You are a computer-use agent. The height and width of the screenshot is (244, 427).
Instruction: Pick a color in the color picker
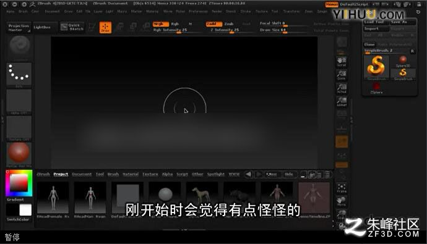pos(19,183)
